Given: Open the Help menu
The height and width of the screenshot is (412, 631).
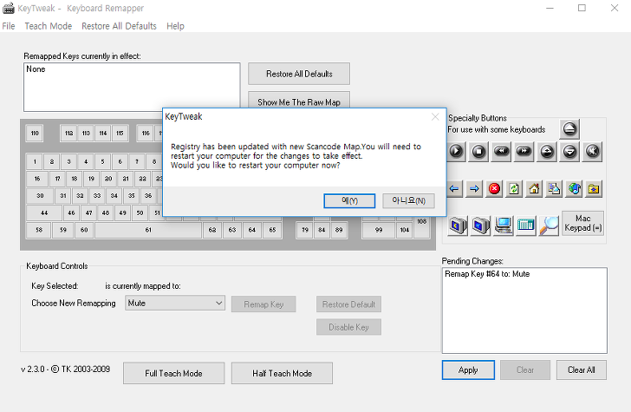Looking at the screenshot, I should [x=175, y=26].
